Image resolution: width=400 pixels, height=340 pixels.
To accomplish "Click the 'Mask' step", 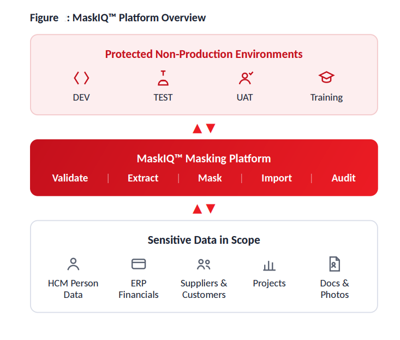I will point(210,178).
